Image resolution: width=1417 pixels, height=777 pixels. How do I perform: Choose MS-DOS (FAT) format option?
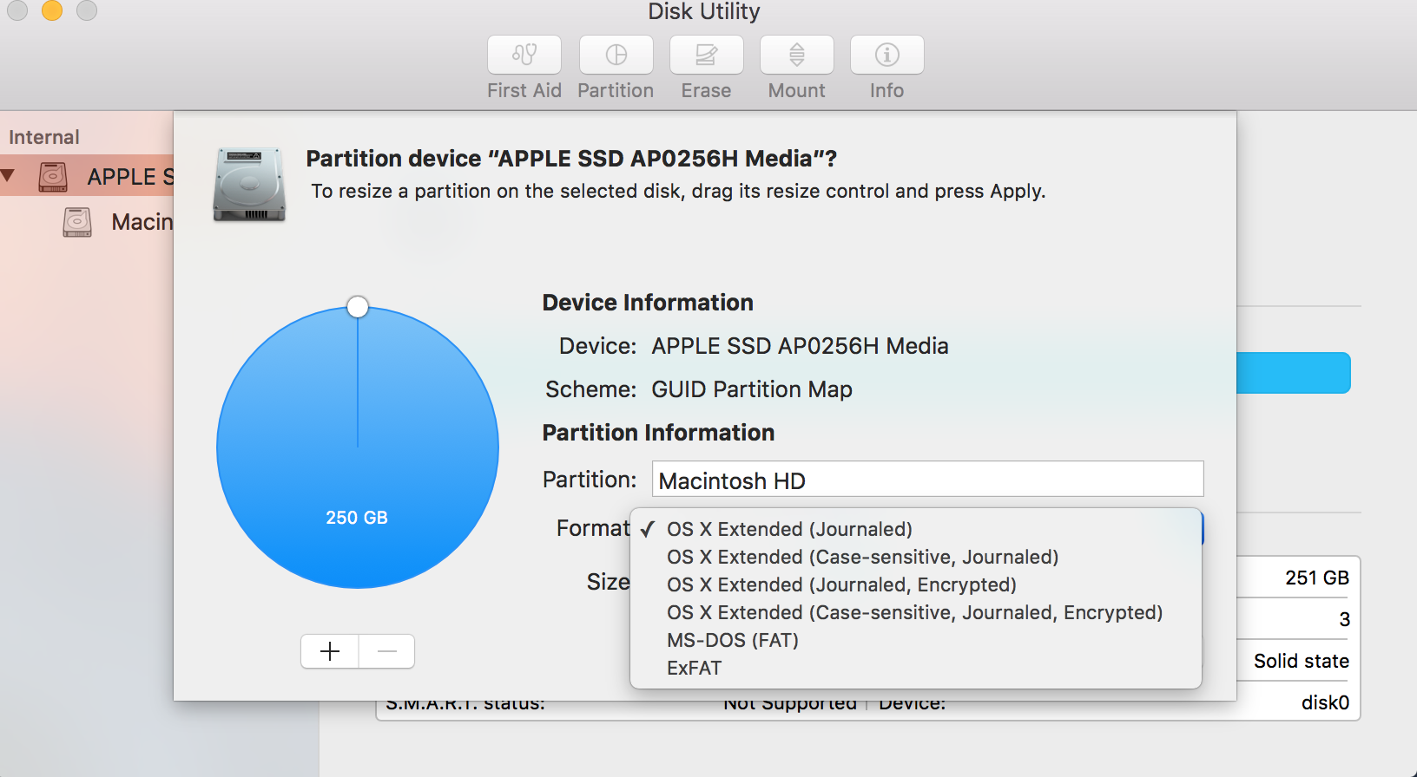pyautogui.click(x=916, y=640)
